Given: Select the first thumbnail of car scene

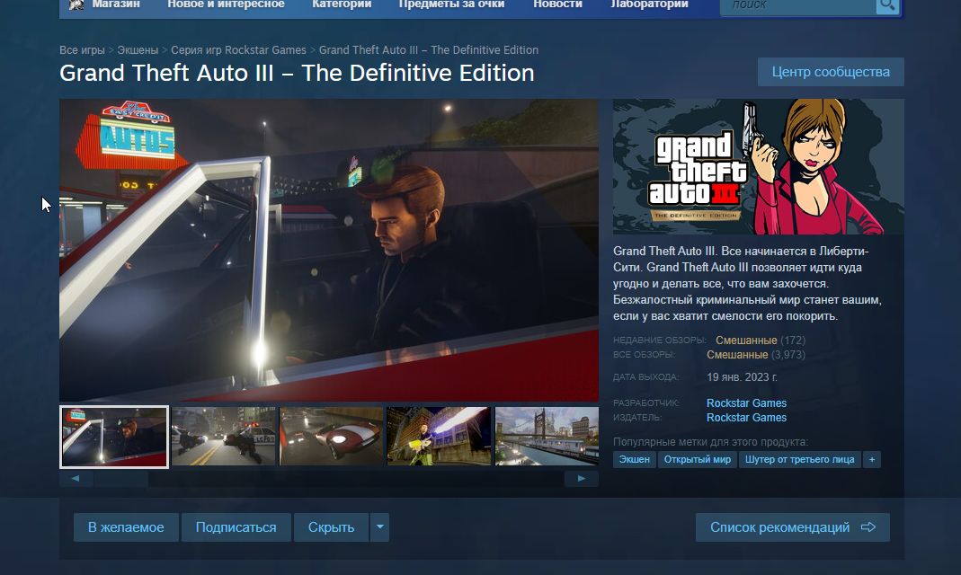Looking at the screenshot, I should pos(114,437).
